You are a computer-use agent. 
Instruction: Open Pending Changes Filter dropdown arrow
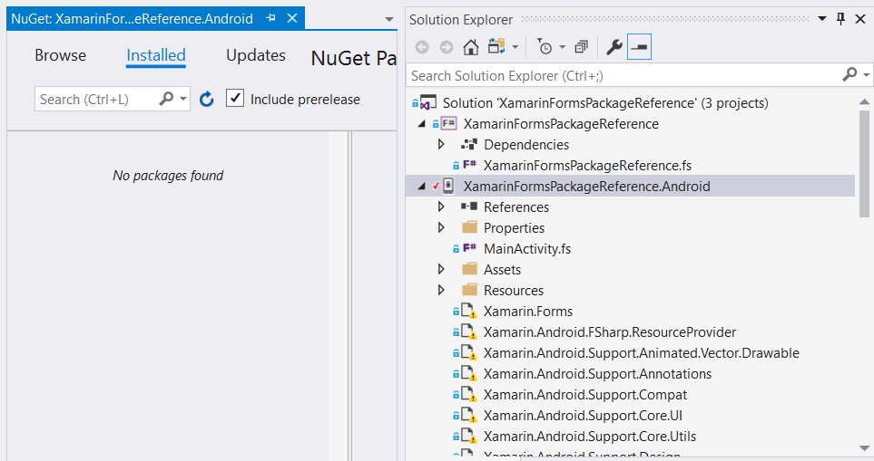point(563,47)
